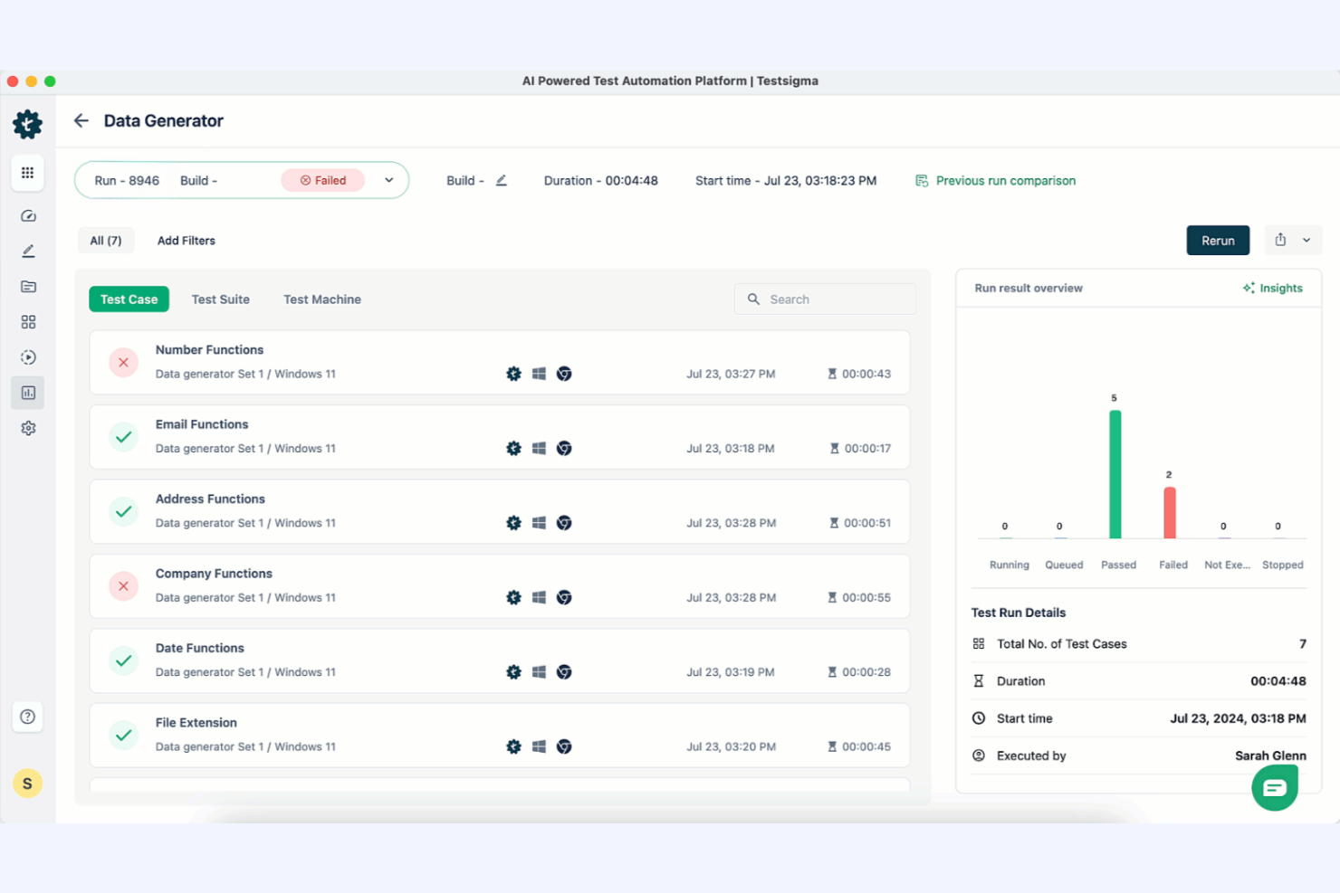Select the pencil create-test icon in sidebar
Viewport: 1340px width, 893px height.
tap(27, 251)
